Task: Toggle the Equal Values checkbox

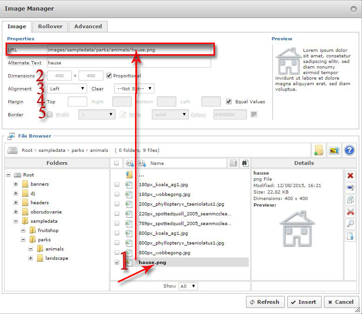Action: click(x=229, y=102)
